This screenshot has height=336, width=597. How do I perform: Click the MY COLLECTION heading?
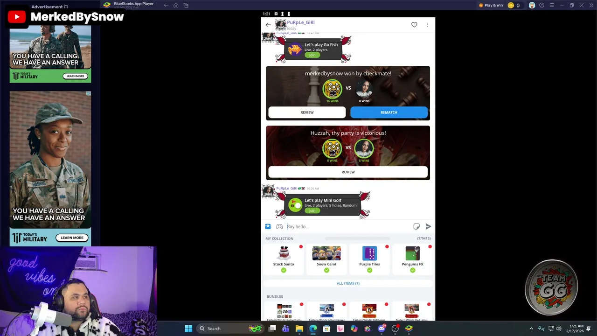pyautogui.click(x=279, y=238)
